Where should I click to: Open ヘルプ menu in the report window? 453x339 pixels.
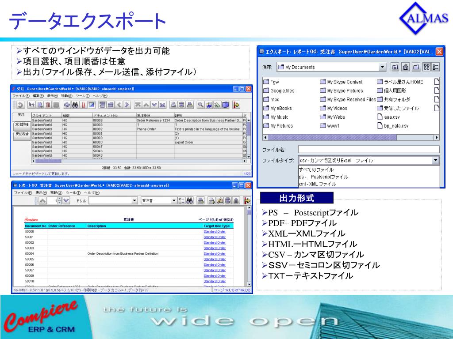pyautogui.click(x=92, y=192)
